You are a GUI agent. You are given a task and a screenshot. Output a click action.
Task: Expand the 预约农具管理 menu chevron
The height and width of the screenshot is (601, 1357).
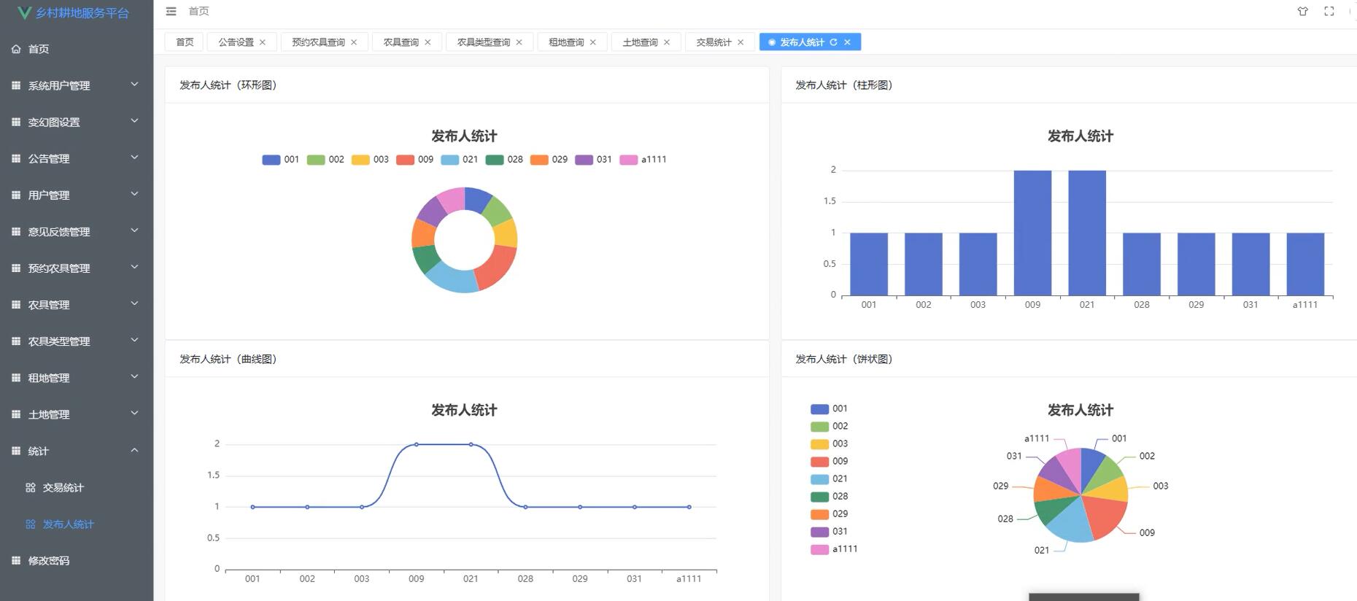(x=134, y=267)
